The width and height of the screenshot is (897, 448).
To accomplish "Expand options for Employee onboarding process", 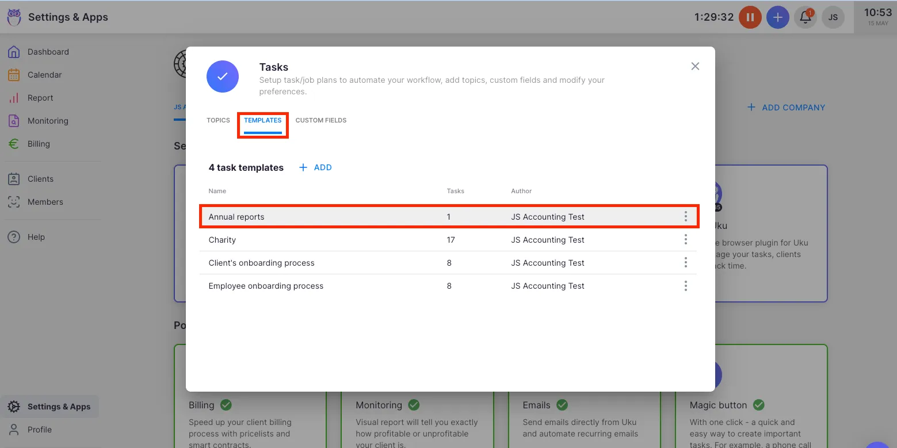I will (685, 286).
